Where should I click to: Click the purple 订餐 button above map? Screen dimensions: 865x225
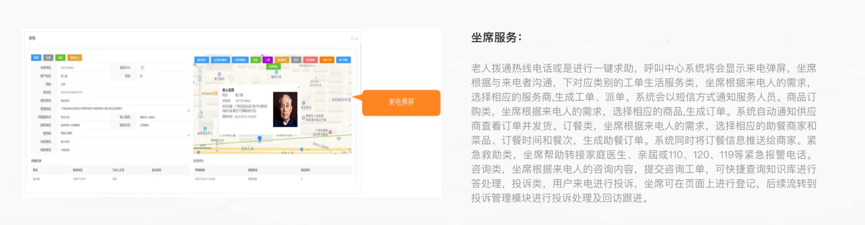coord(268,60)
